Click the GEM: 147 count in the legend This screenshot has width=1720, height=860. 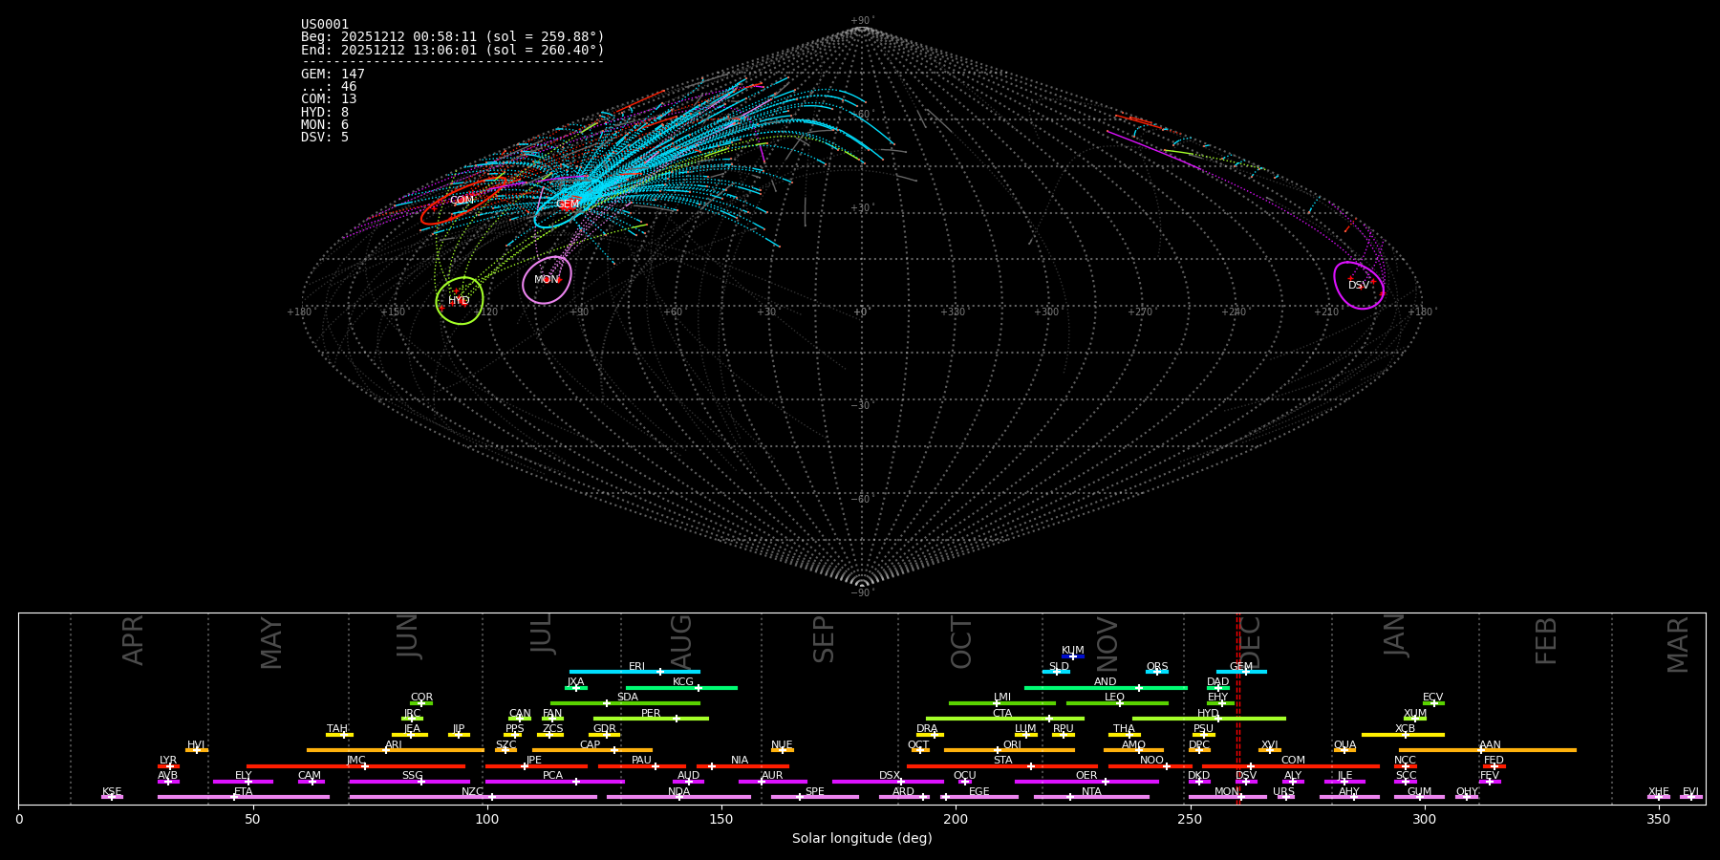[333, 75]
